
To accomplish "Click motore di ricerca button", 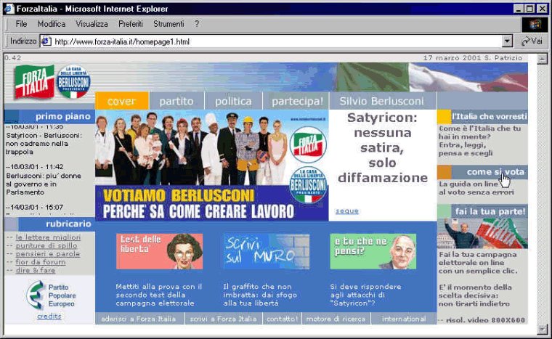I will [x=336, y=319].
